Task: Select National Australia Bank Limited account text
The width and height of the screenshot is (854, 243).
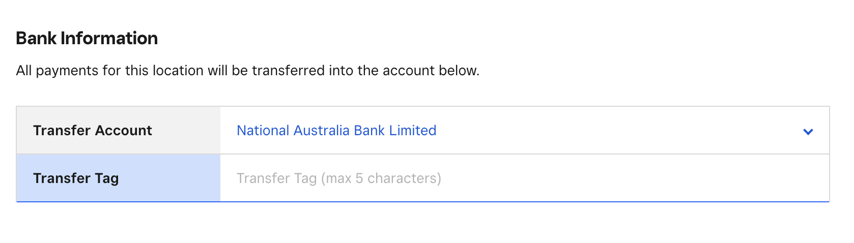Action: [x=336, y=131]
